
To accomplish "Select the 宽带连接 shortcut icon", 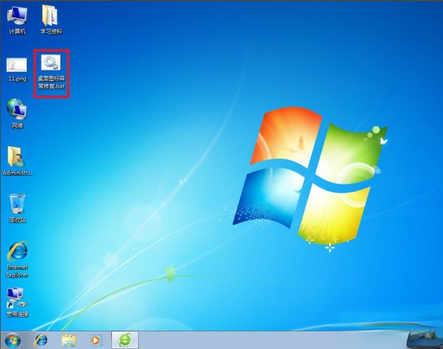I will click(17, 302).
